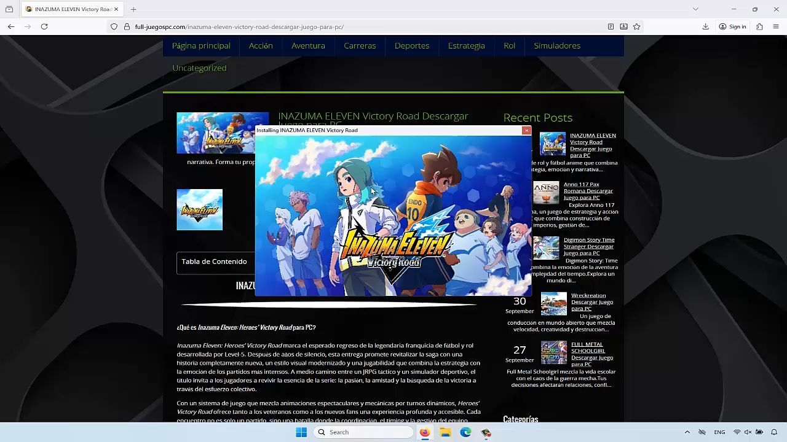Expand the Tabla de Contenido section
The width and height of the screenshot is (787, 442).
214,262
